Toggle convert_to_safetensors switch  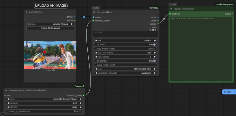click(x=80, y=111)
